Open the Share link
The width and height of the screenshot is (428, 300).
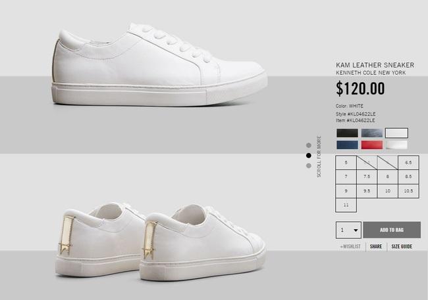tap(375, 246)
